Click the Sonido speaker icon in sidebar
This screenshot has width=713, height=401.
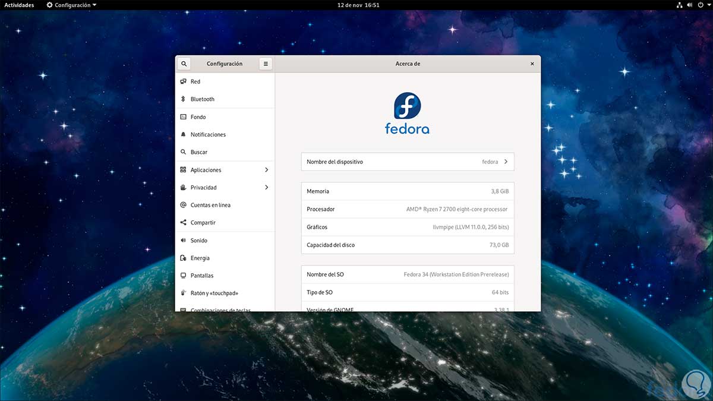pos(184,241)
